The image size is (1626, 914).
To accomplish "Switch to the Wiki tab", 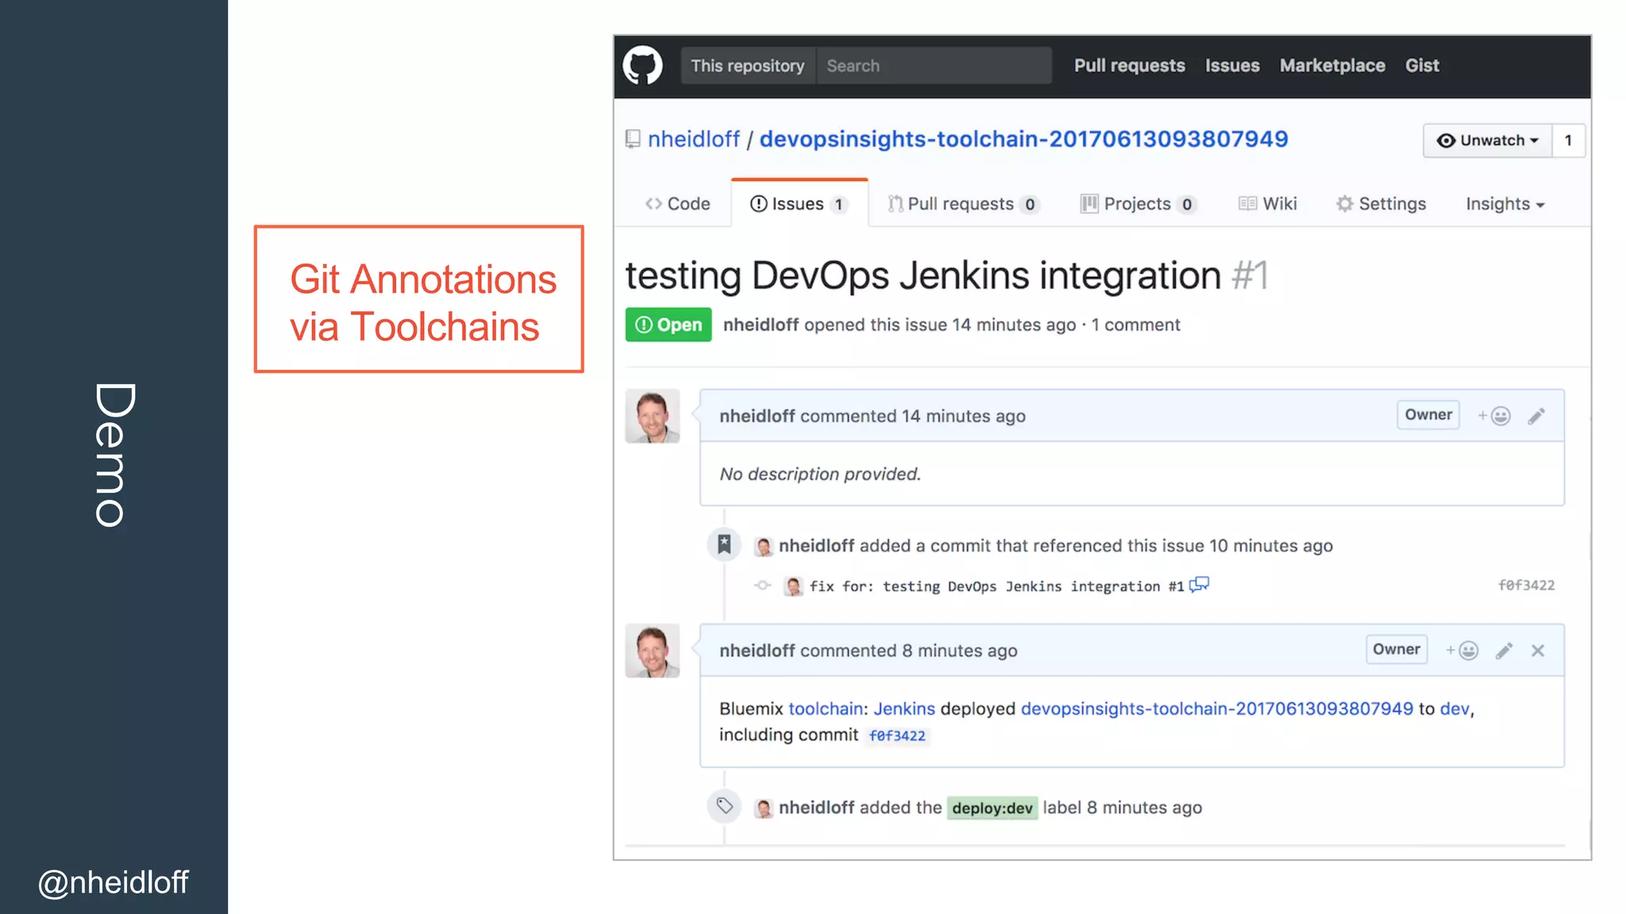I will click(x=1267, y=204).
